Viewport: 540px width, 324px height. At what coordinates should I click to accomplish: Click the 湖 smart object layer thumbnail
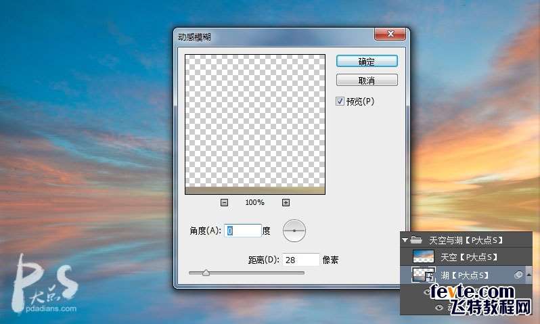[x=423, y=275]
